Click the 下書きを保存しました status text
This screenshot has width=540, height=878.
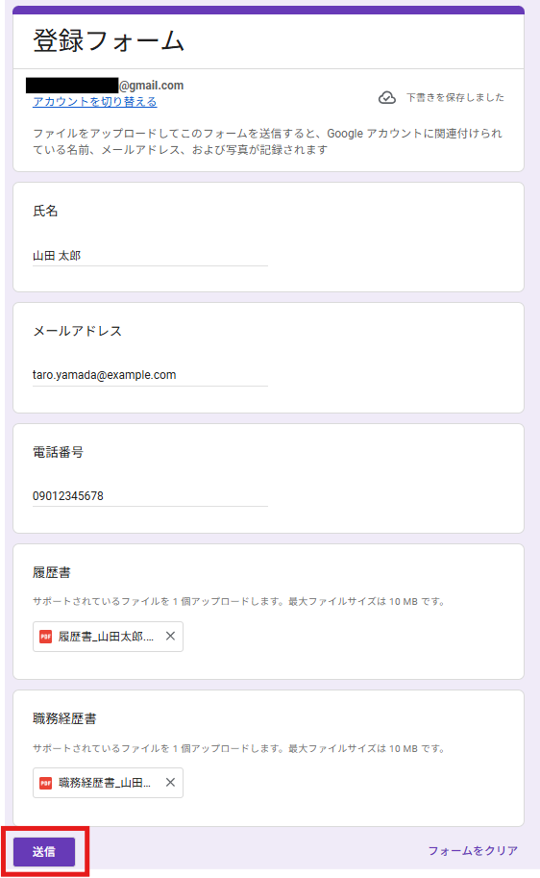pyautogui.click(x=454, y=97)
